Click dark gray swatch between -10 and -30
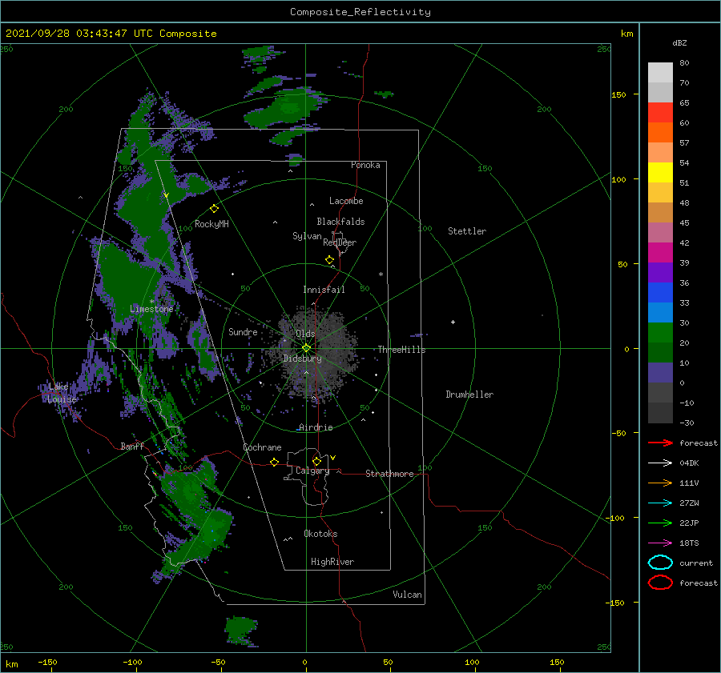The image size is (721, 673). tap(660, 413)
